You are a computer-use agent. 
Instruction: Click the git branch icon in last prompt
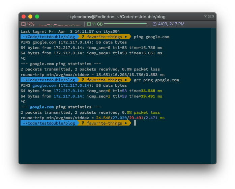click(x=83, y=123)
